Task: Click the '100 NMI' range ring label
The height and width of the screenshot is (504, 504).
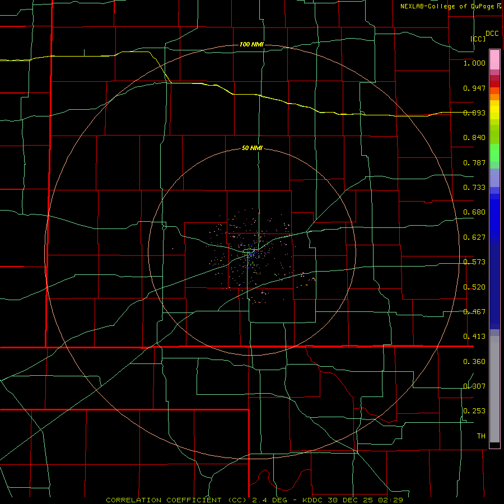Action: 251,44
